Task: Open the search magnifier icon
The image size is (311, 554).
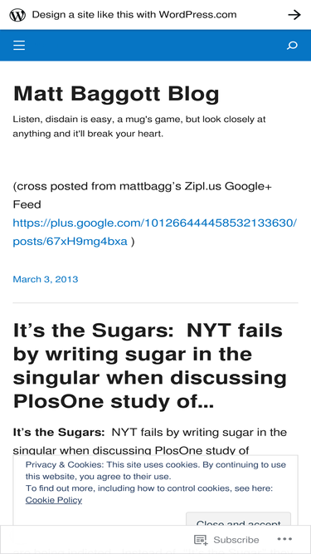Action: coord(292,46)
